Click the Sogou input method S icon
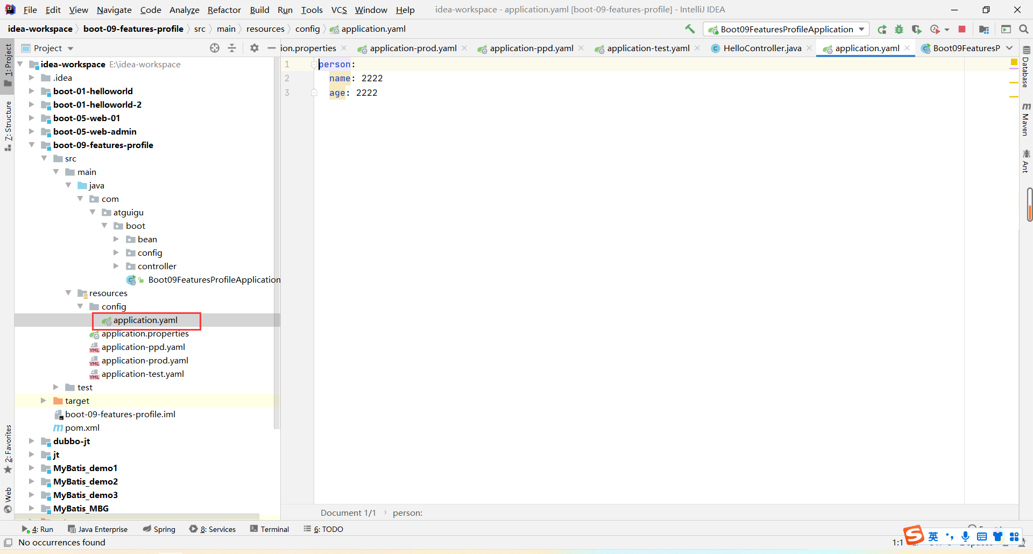The image size is (1033, 554). click(x=914, y=536)
